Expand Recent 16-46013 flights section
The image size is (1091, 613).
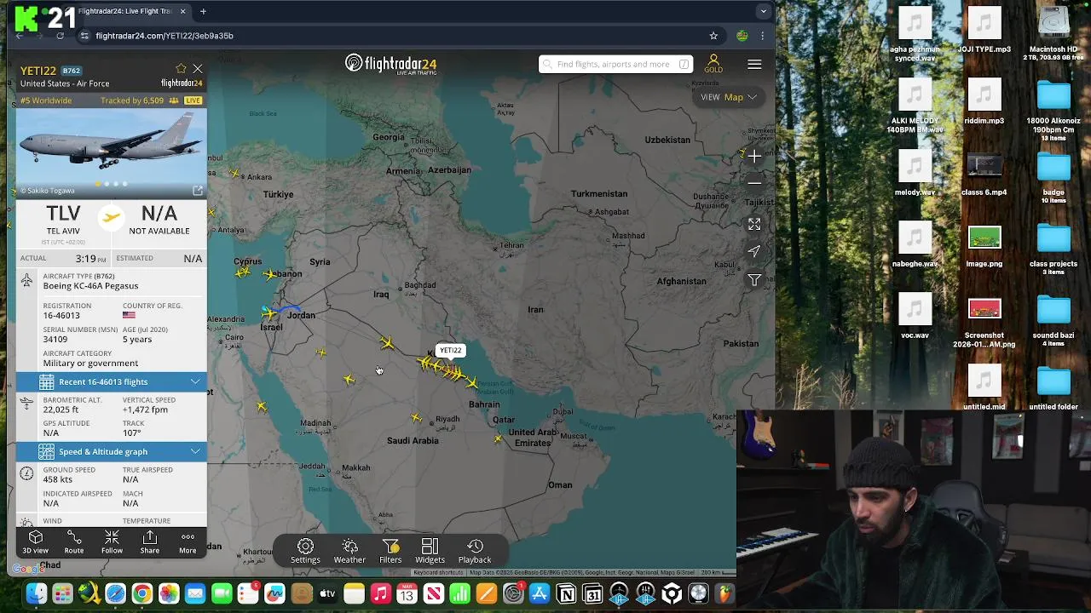[x=112, y=381]
